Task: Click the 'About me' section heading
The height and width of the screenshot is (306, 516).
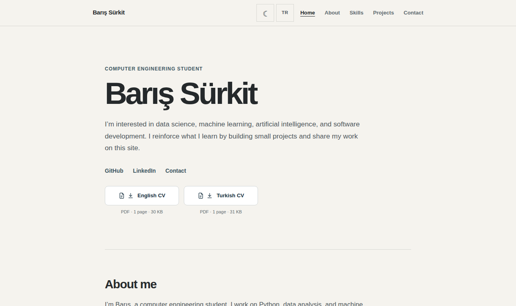Action: click(131, 284)
